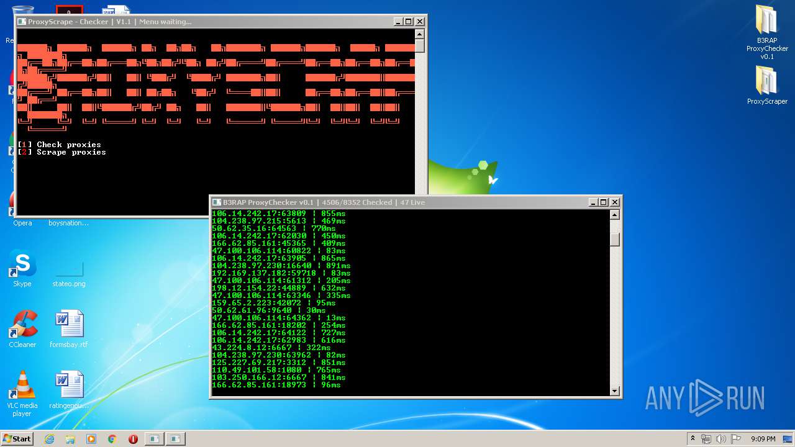Open Internet Explorer from taskbar

click(x=50, y=439)
